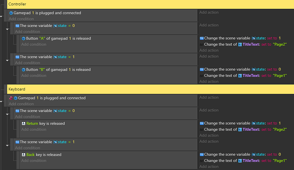Click the gamepad icon in Keyboard's plugged condition

pos(15,98)
